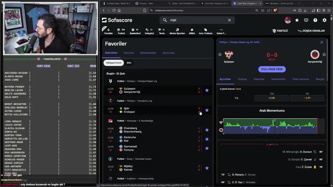Clear the search box with the X
This screenshot has height=187, width=333.
(229, 20)
